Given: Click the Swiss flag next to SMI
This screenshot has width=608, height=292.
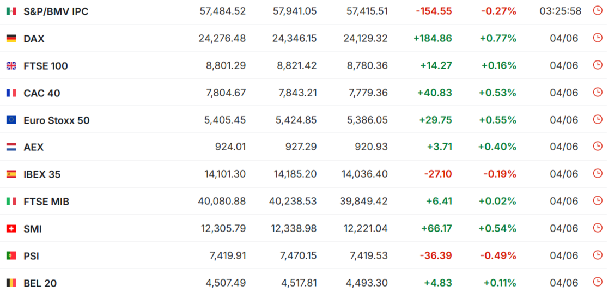Looking at the screenshot, I should [11, 229].
